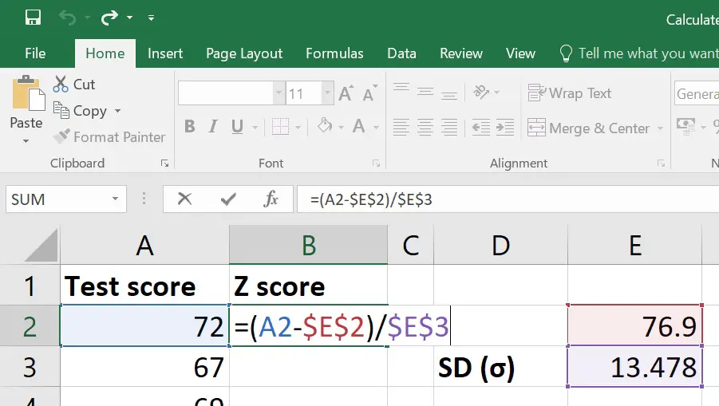This screenshot has width=719, height=406.
Task: Toggle Wrap Text option
Action: [570, 93]
